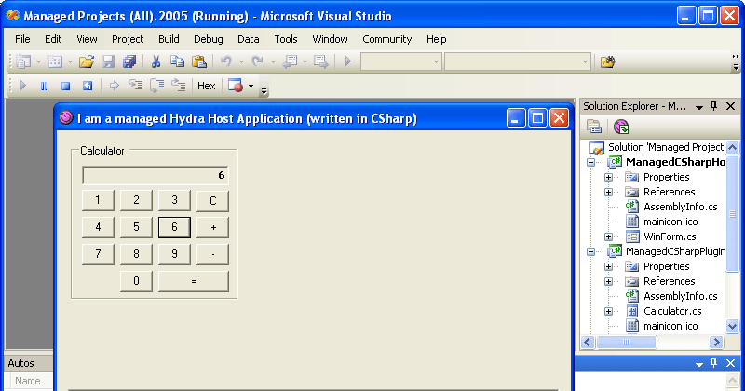
Task: Click calculator button 0
Action: click(136, 281)
